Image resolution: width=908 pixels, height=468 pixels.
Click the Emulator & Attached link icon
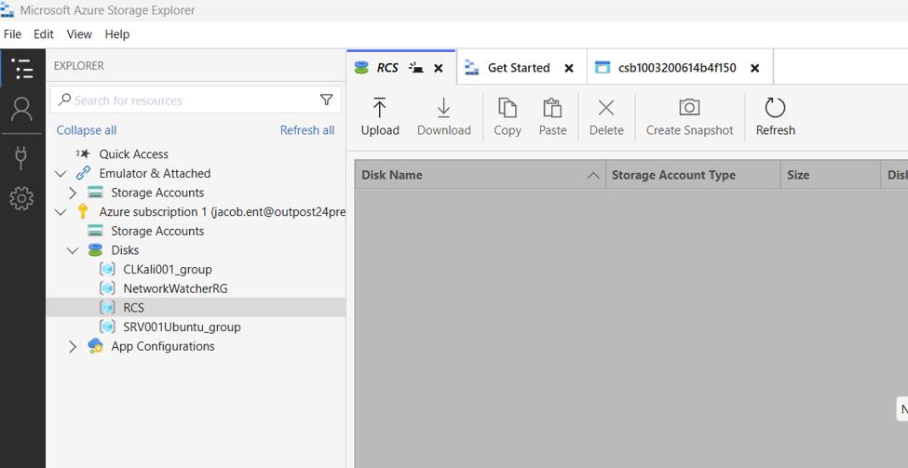tap(84, 173)
